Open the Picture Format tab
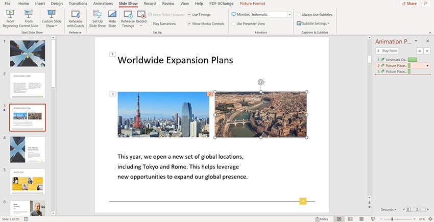Screen dimensions: 434x222 click(252, 4)
